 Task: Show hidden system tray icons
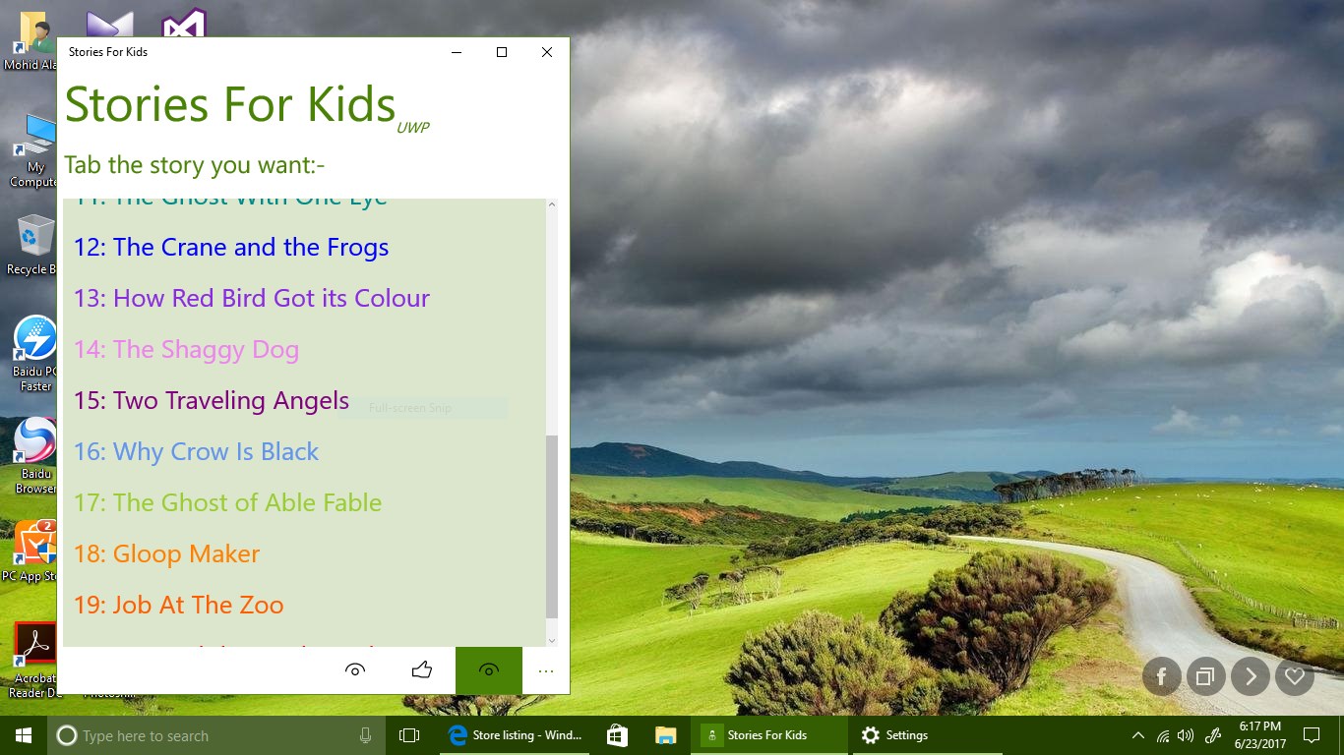(1138, 735)
